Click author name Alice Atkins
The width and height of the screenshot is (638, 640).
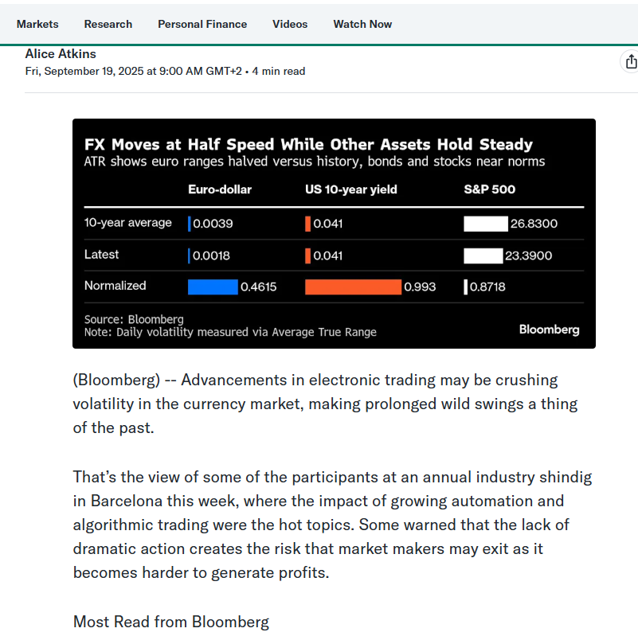tap(61, 54)
